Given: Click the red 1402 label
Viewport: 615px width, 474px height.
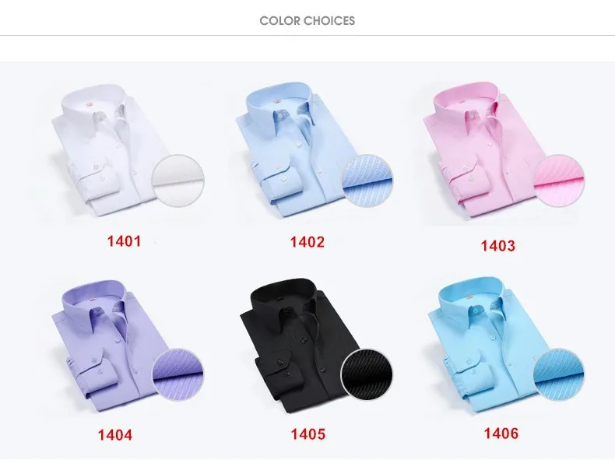Looking at the screenshot, I should [x=307, y=242].
